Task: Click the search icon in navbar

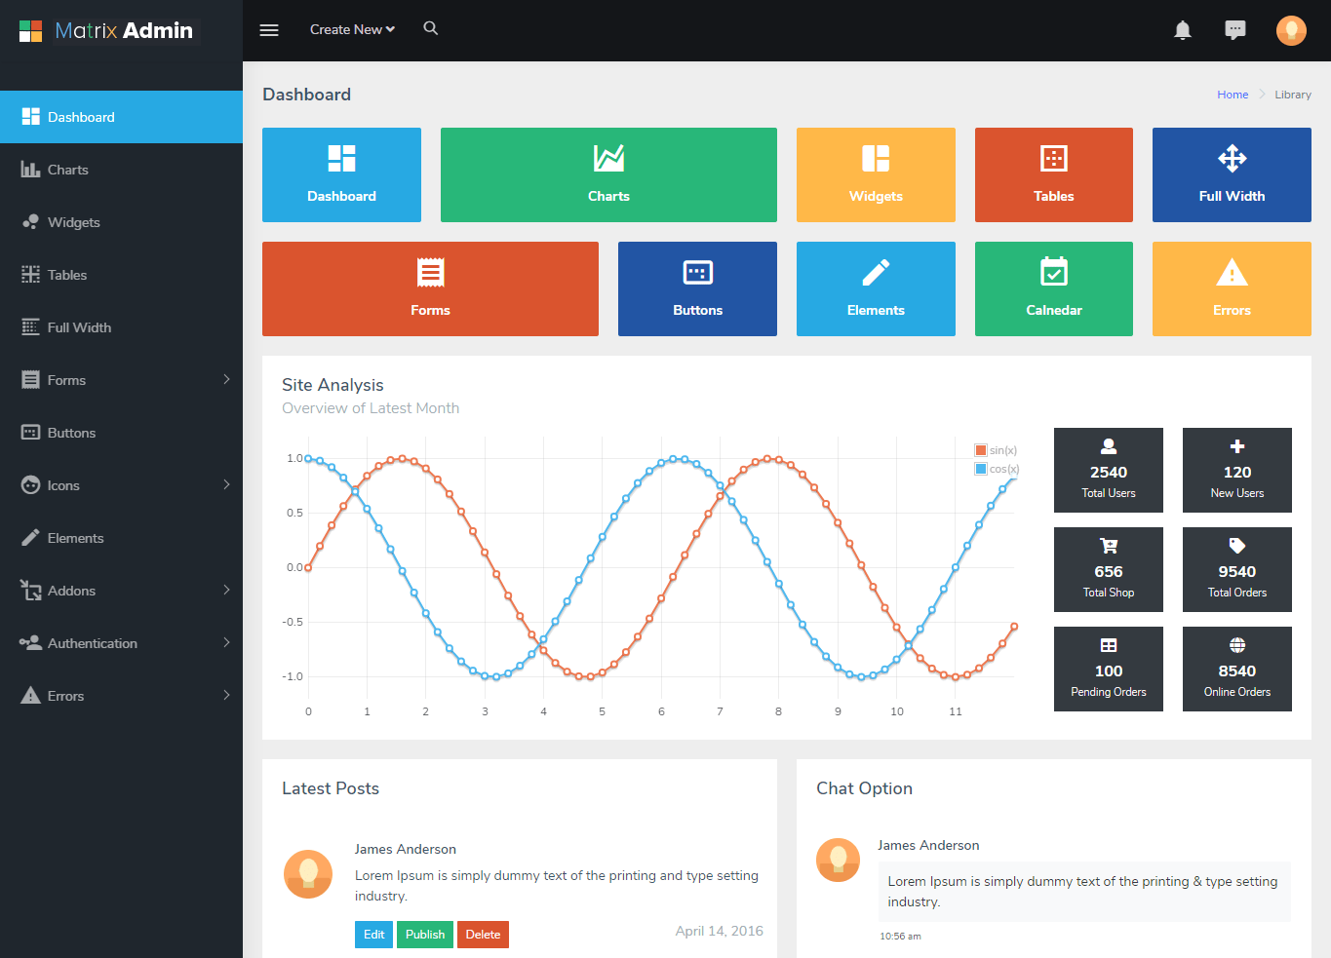Action: pos(430,29)
